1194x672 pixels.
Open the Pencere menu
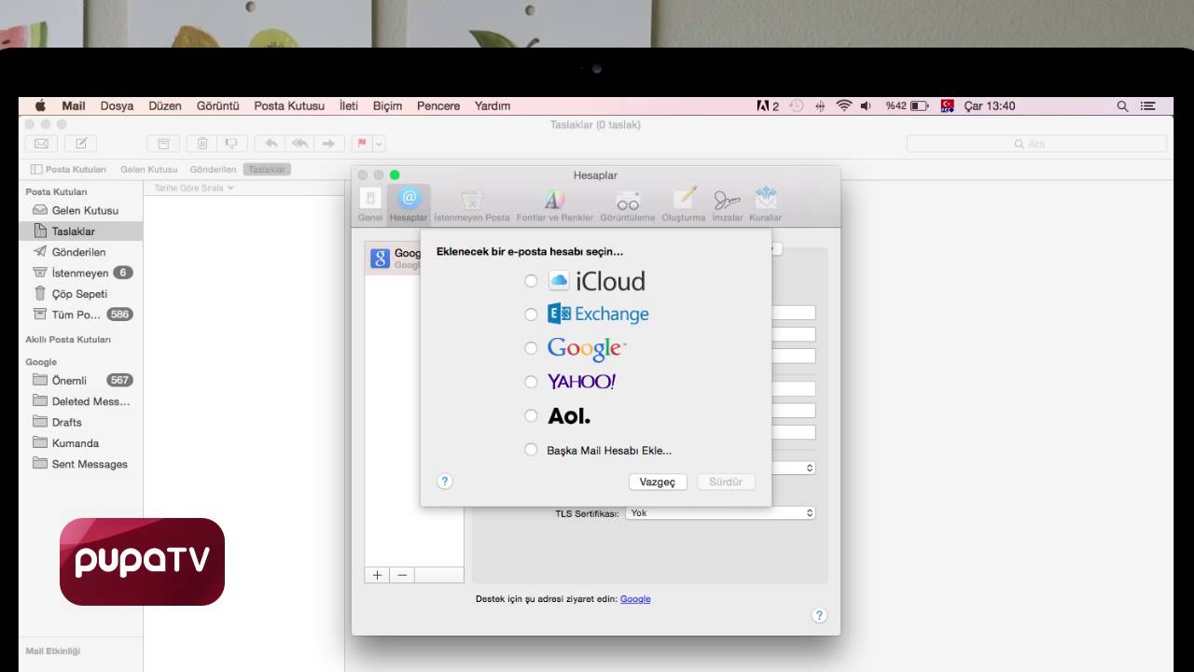click(x=438, y=105)
